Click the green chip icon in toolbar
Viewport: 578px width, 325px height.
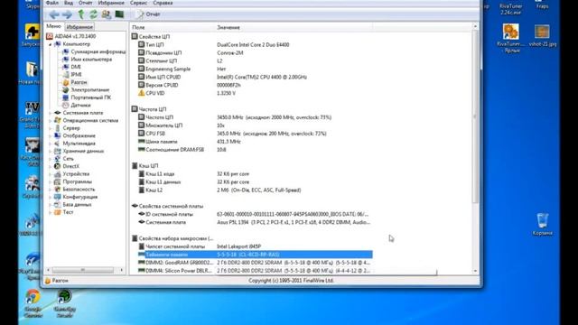(x=119, y=14)
